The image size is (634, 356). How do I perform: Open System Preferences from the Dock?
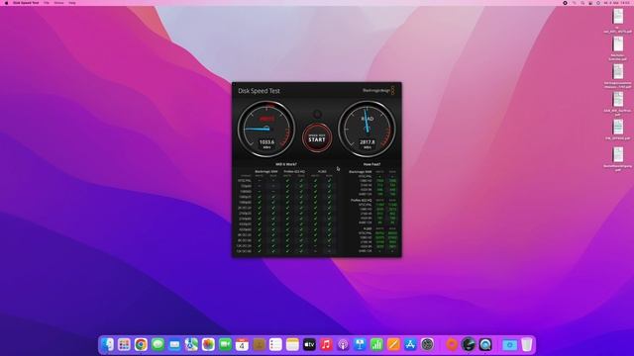coord(427,344)
